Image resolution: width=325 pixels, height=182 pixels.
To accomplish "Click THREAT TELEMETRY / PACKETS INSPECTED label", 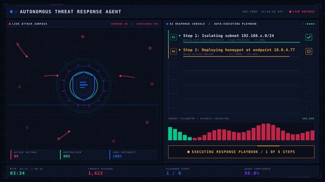I will 199,119.
